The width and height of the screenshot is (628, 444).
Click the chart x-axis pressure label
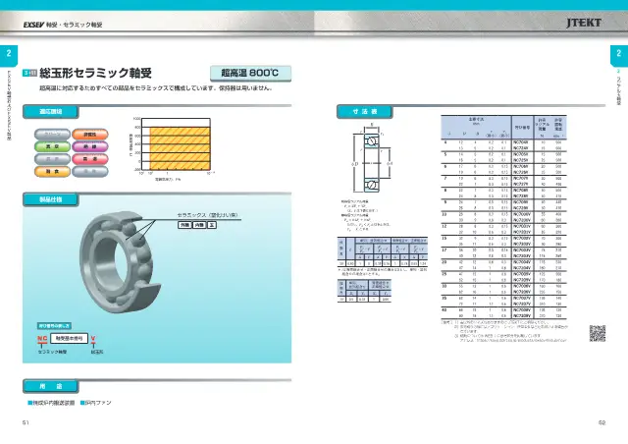(168, 180)
